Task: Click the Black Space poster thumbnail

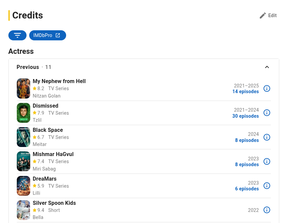Action: click(23, 137)
